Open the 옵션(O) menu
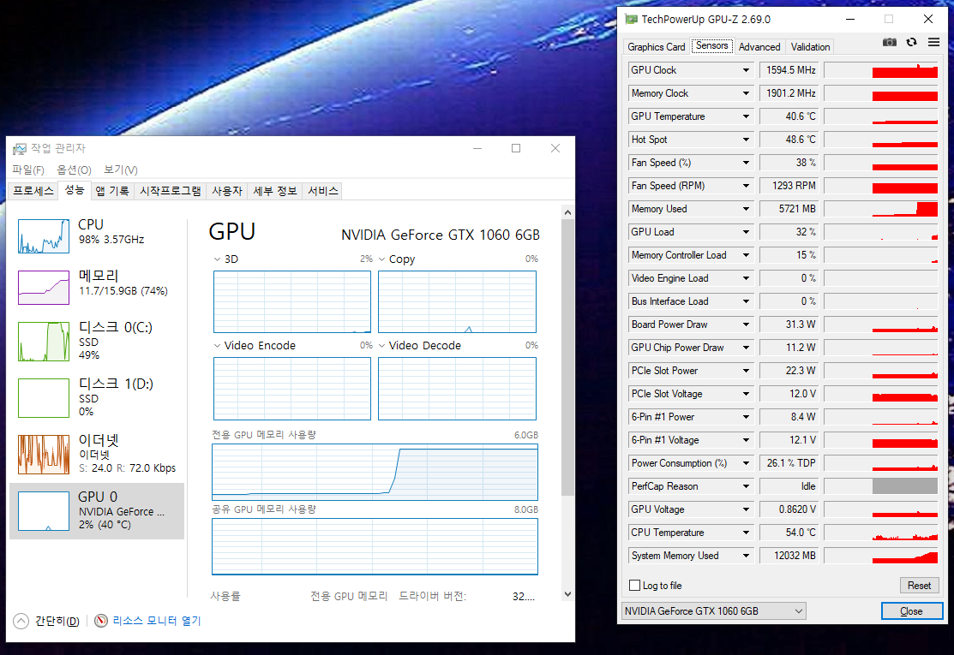Viewport: 954px width, 655px height. click(x=74, y=170)
